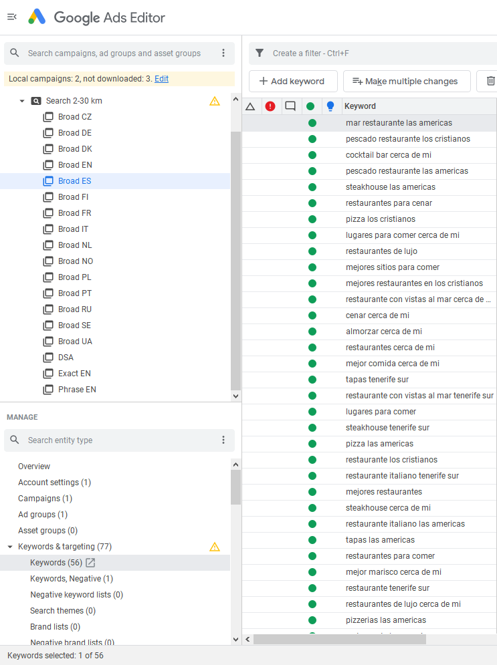Click the campaign tree vertical scrollbar thumb
Screen dimensions: 497x665
235,261
